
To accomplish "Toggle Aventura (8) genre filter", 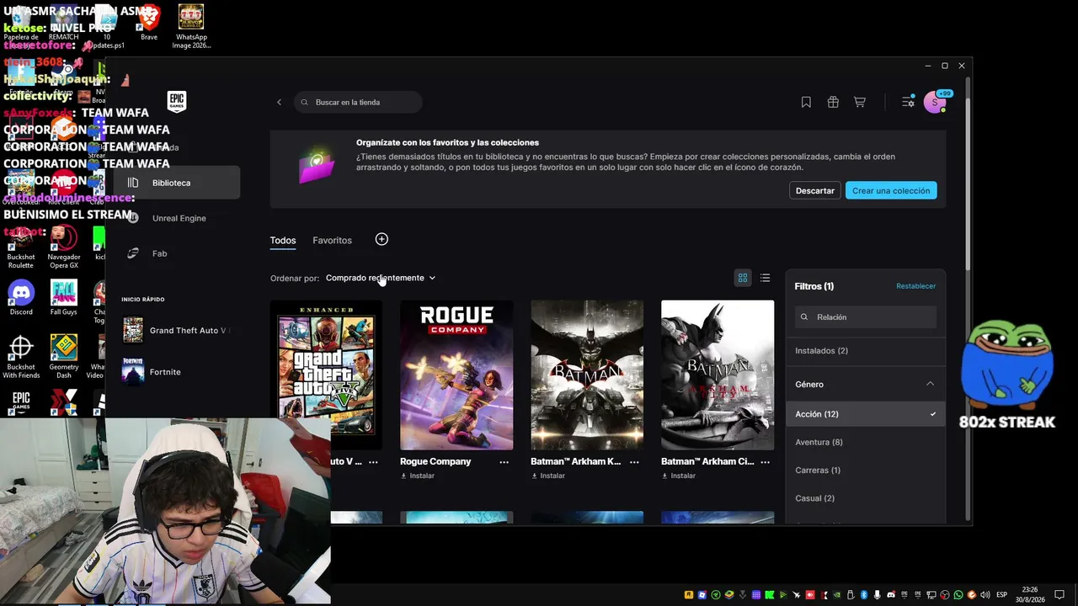I will [866, 442].
